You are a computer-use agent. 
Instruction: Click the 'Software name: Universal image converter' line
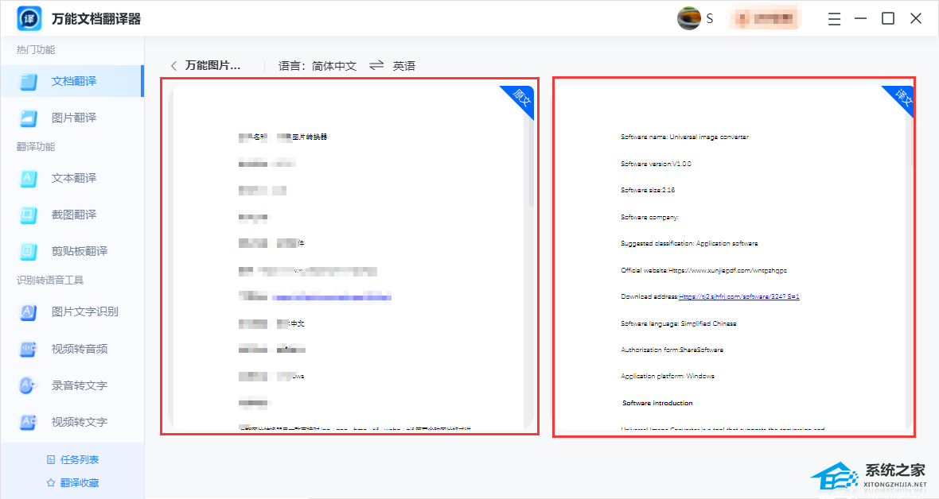tap(684, 137)
